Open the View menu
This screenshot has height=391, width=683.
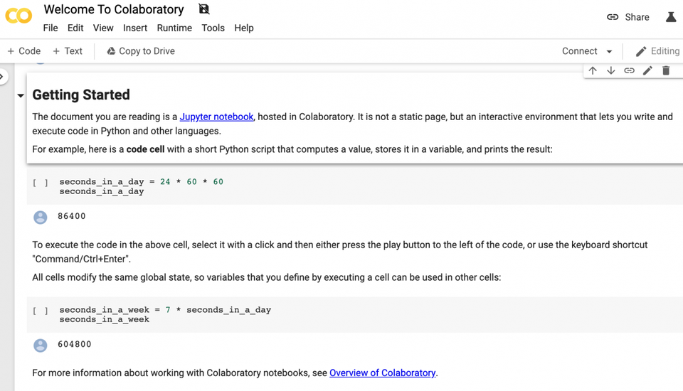coord(103,28)
